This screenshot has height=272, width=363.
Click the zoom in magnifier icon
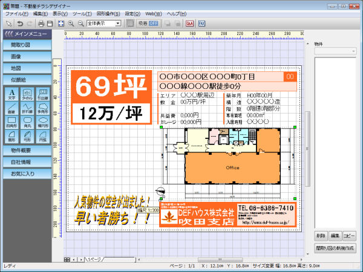coord(71,23)
